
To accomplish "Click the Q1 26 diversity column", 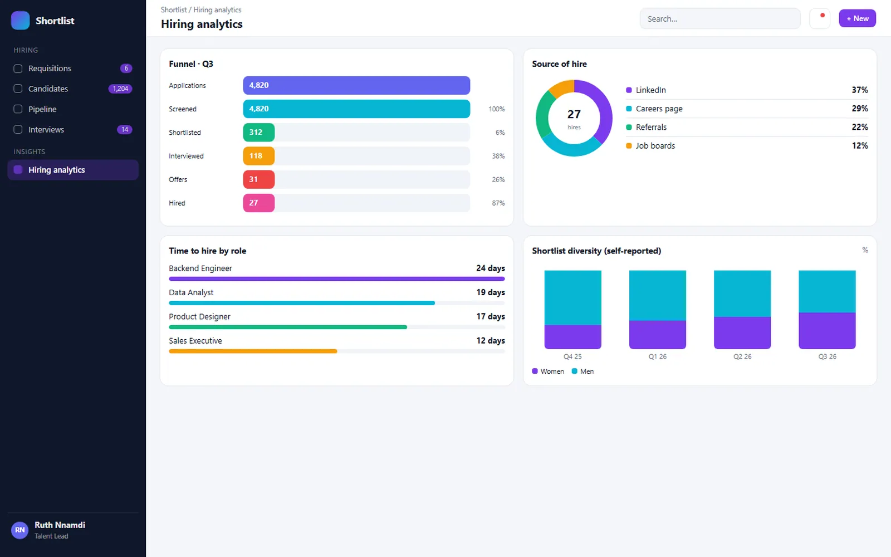I will pos(658,310).
